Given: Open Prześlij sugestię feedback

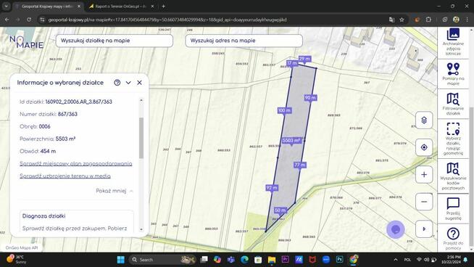Looking at the screenshot, I should point(453,208).
